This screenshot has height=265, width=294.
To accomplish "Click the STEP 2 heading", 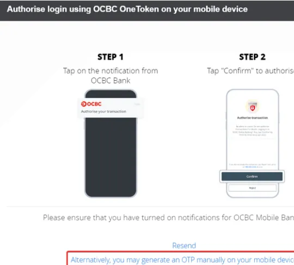I will [x=253, y=57].
